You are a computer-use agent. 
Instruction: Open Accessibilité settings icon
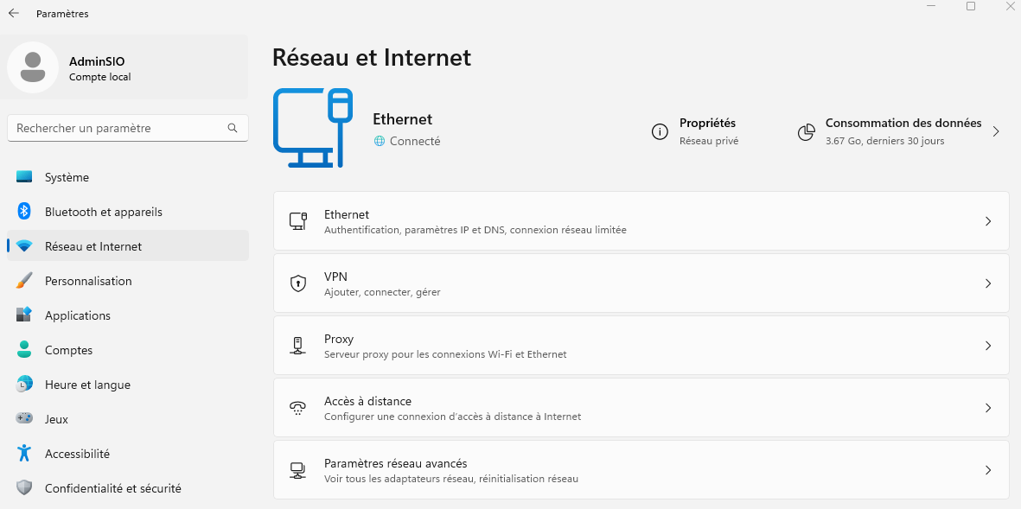[25, 454]
